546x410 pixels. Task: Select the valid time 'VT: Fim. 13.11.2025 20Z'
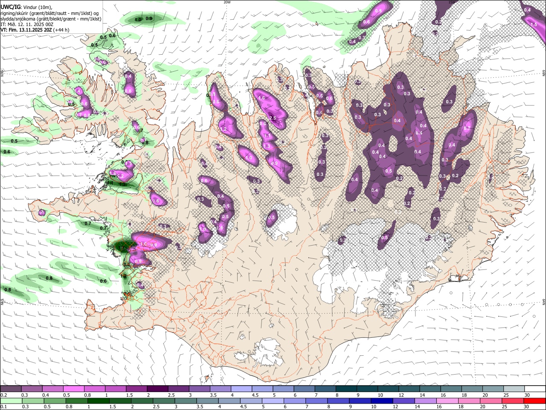pos(26,30)
